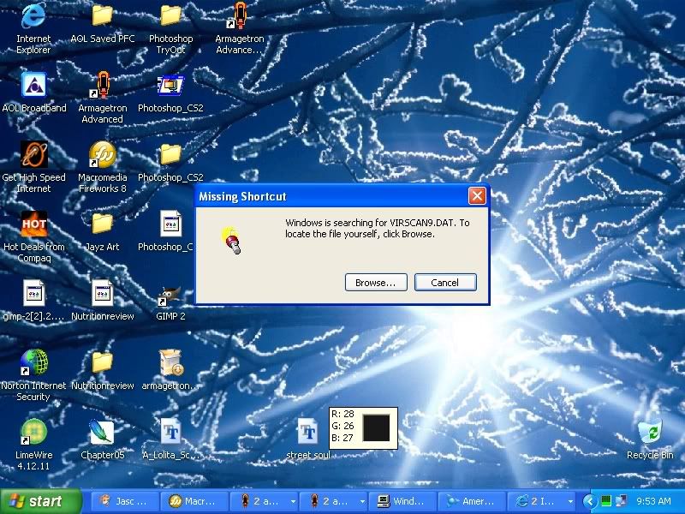The image size is (685, 514).
Task: Show hidden system tray icons
Action: 589,501
